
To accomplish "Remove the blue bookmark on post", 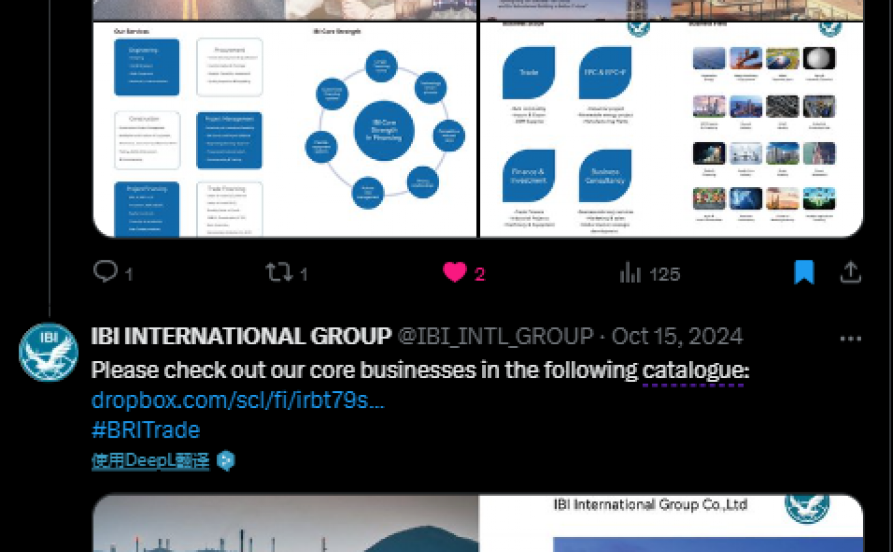I will click(804, 272).
